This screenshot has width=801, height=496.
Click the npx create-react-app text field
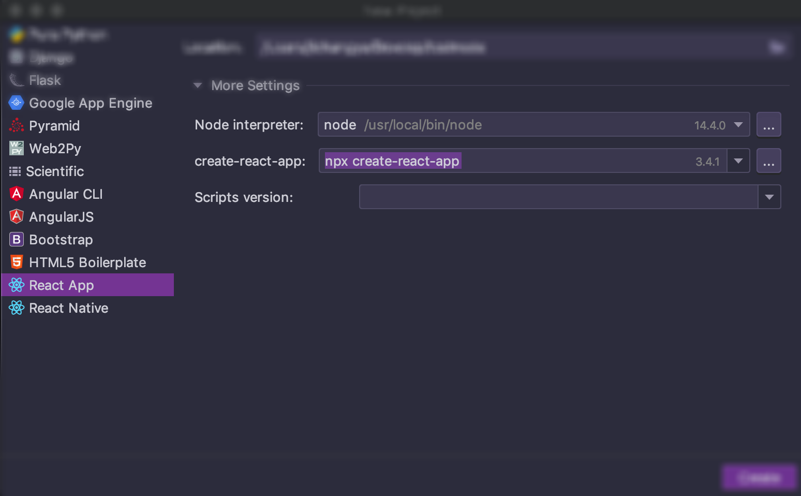(523, 161)
